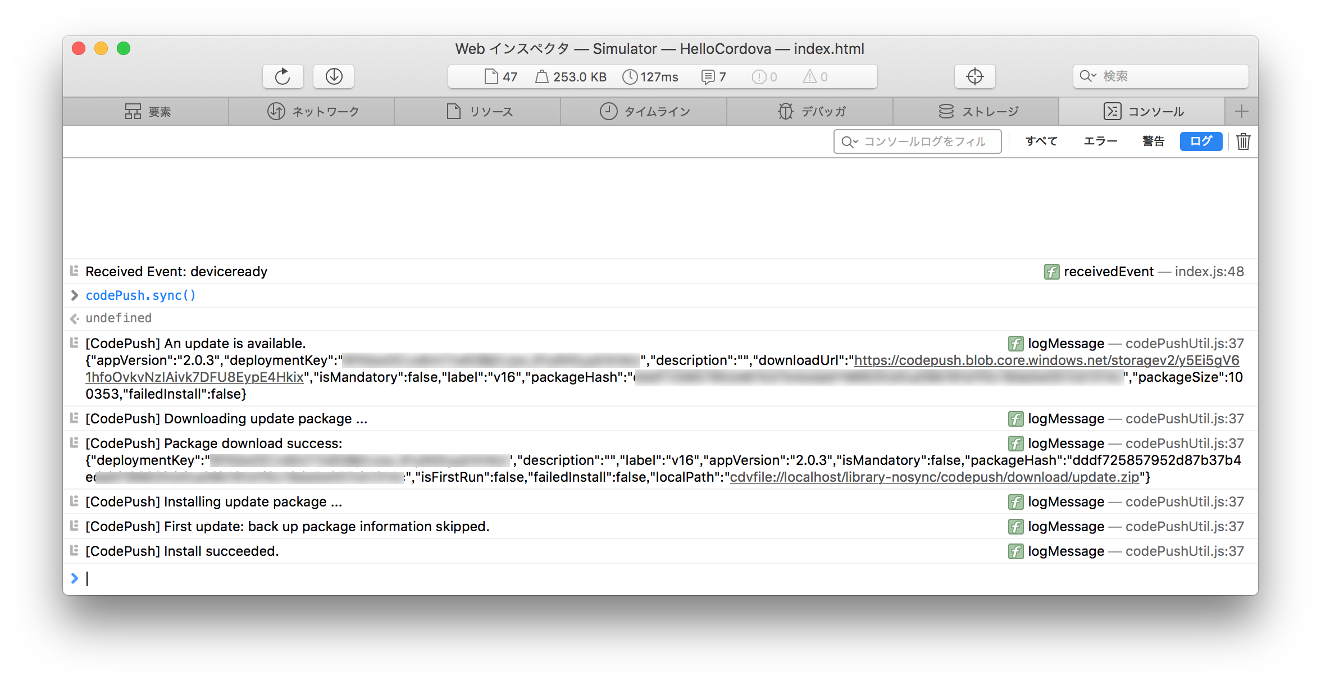Toggle the 警告 (Warnings) filter
This screenshot has height=685, width=1321.
coord(1153,141)
